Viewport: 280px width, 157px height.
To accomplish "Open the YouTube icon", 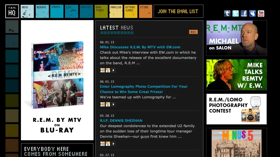I will pyautogui.click(x=261, y=13).
